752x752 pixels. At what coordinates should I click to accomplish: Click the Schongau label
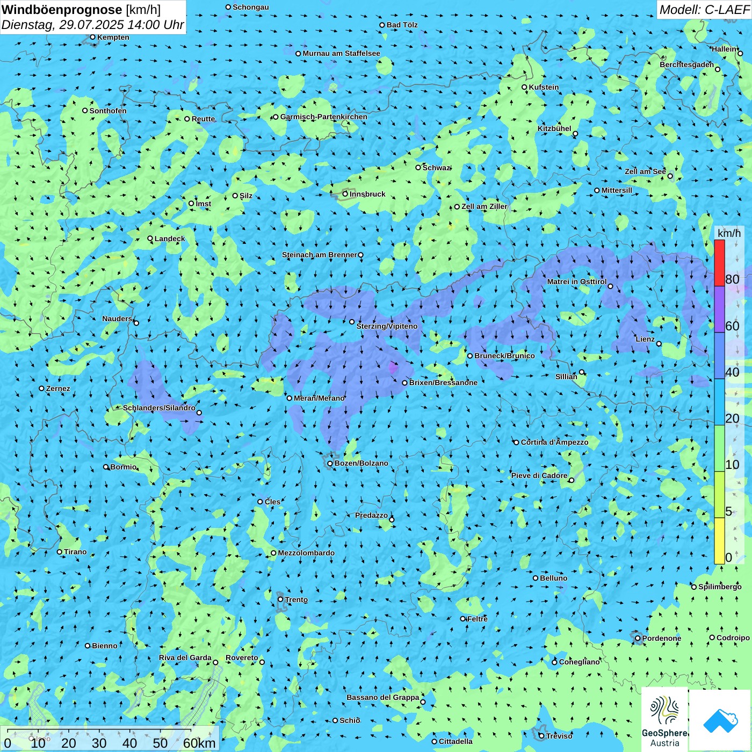point(250,7)
